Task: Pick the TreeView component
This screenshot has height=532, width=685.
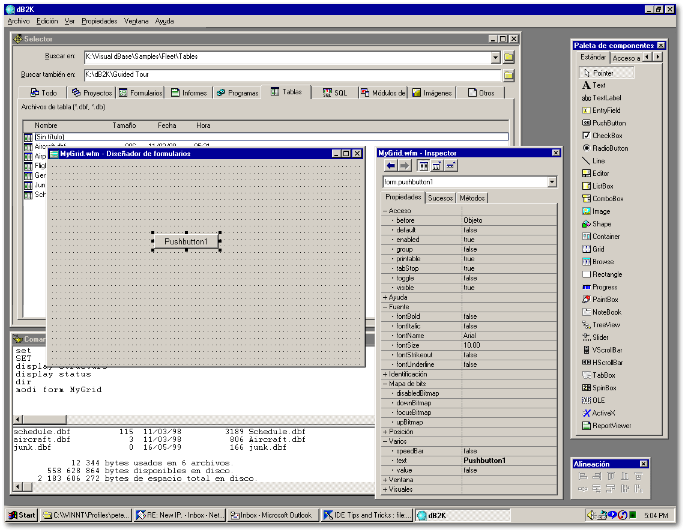Action: 601,325
